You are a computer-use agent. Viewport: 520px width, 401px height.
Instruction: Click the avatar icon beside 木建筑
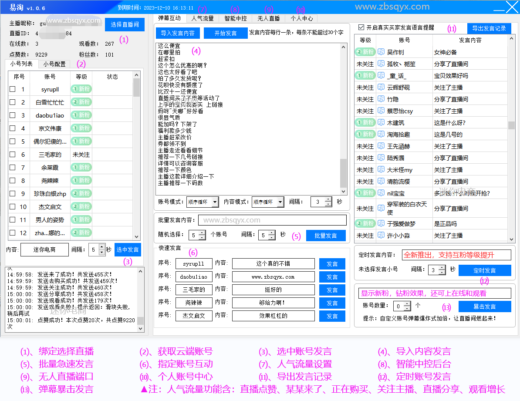click(381, 123)
